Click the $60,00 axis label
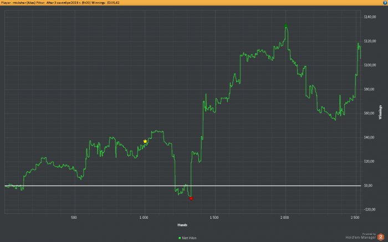 coord(369,113)
